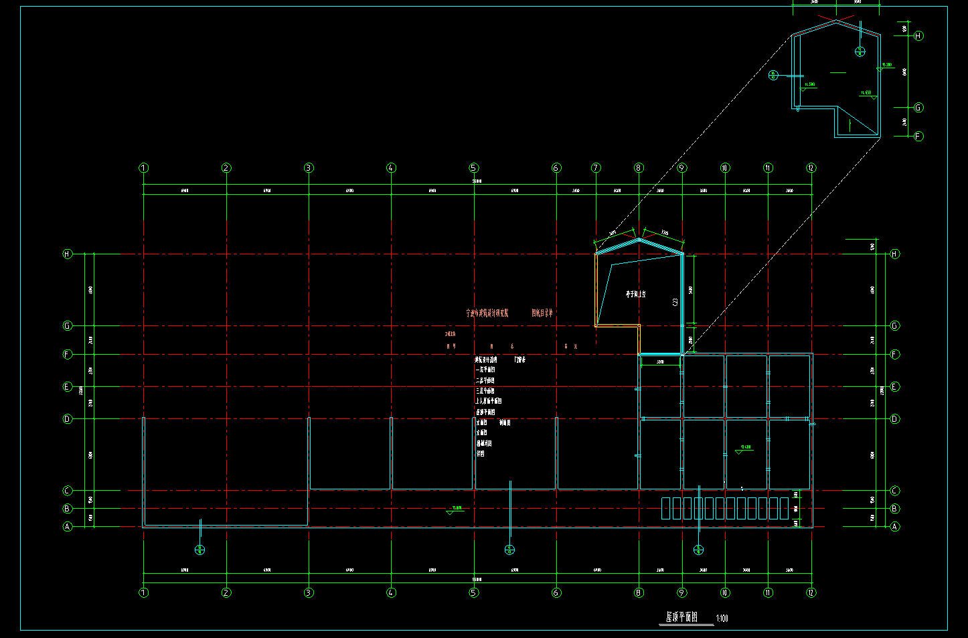Select the axis G bubble in the detail view
The image size is (968, 638).
point(918,107)
